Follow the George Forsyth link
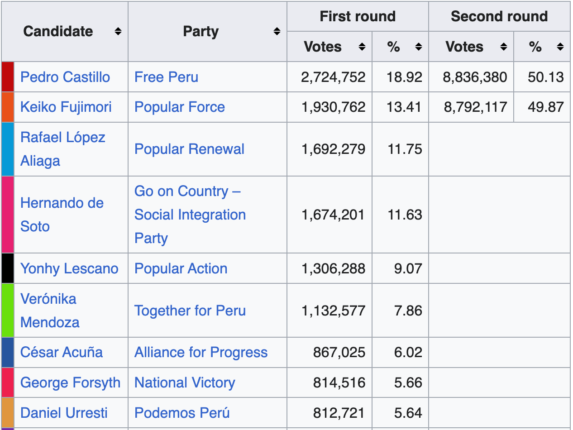The width and height of the screenshot is (573, 430). 71,383
